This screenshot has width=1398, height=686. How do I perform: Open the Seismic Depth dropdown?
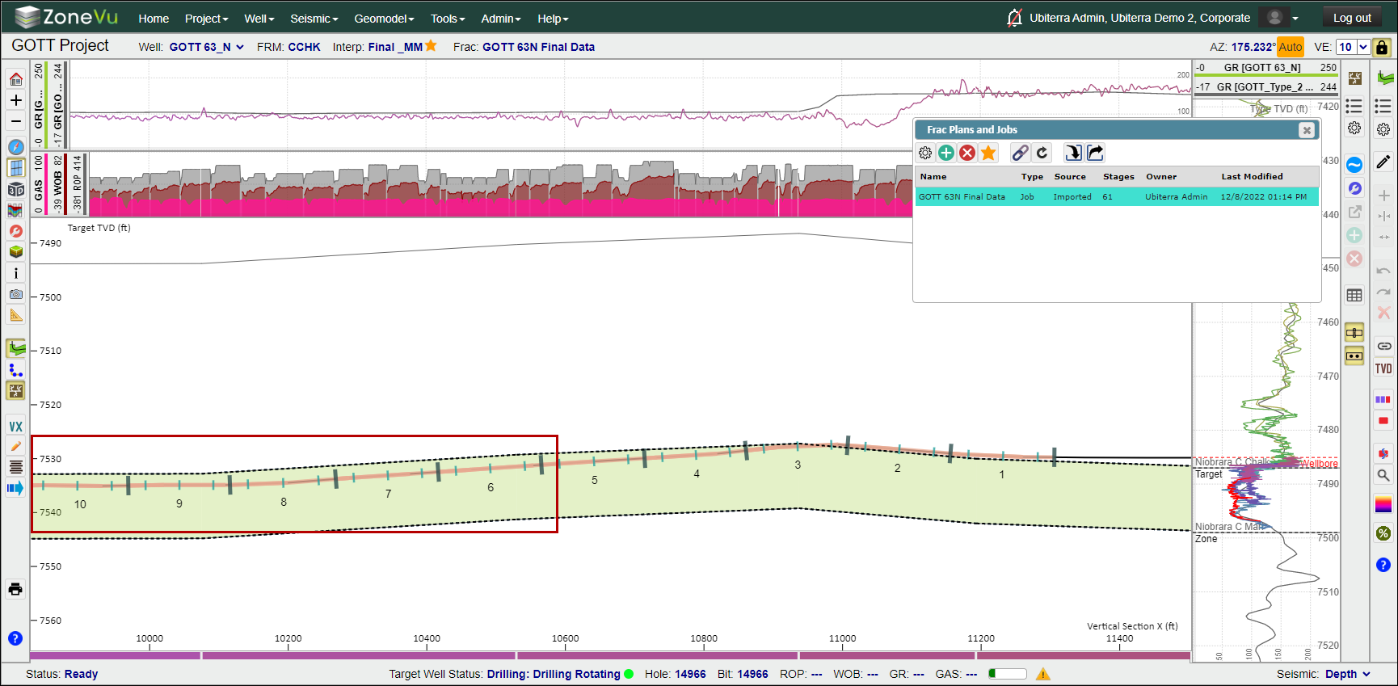coord(1348,674)
